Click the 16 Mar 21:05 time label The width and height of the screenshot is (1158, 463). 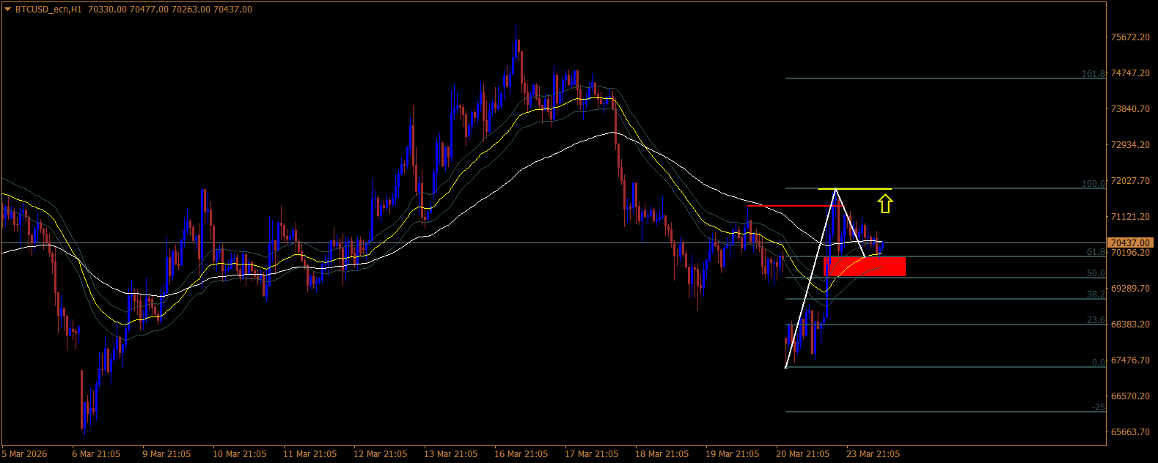click(521, 454)
